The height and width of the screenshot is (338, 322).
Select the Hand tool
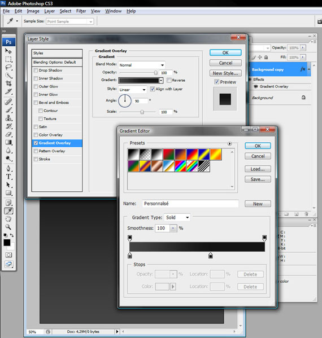8,219
